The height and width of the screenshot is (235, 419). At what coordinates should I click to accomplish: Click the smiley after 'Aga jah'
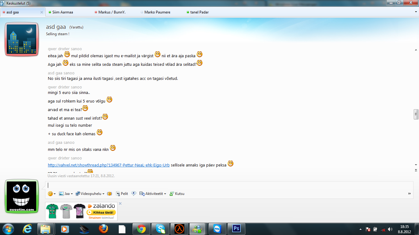point(65,63)
